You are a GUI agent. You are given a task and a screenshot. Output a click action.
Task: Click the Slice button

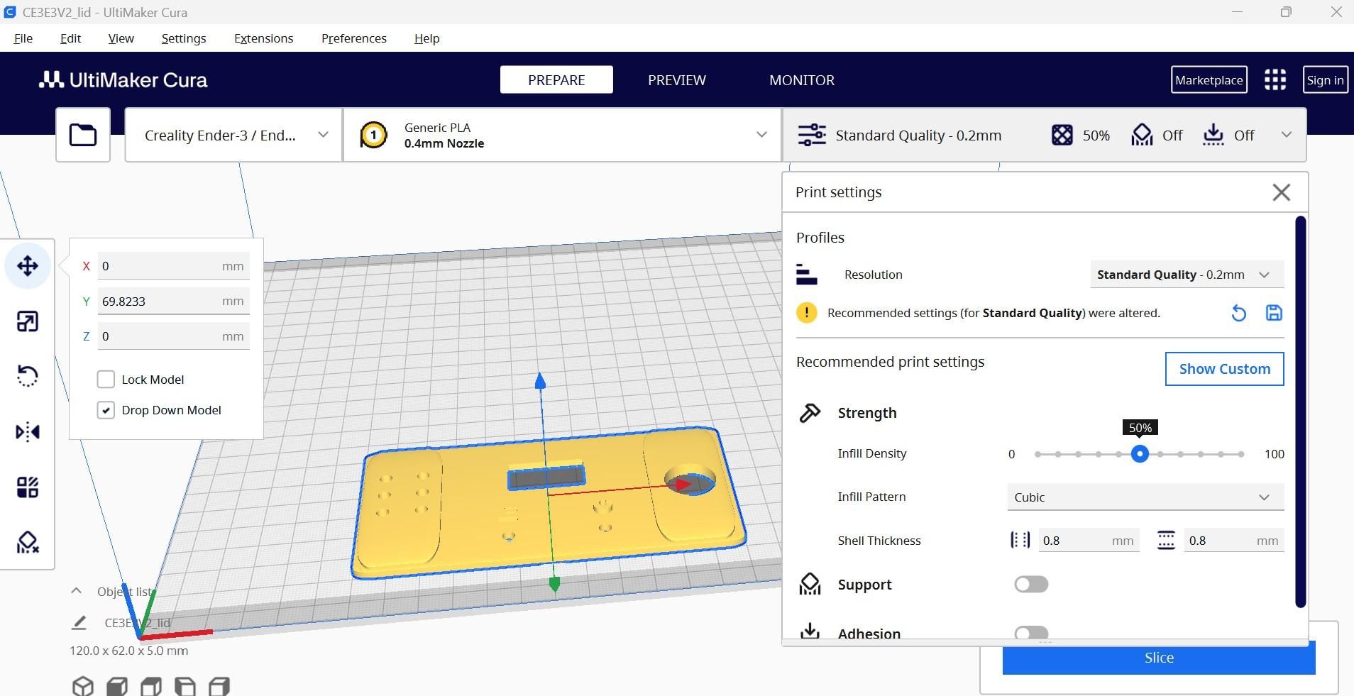click(1159, 658)
